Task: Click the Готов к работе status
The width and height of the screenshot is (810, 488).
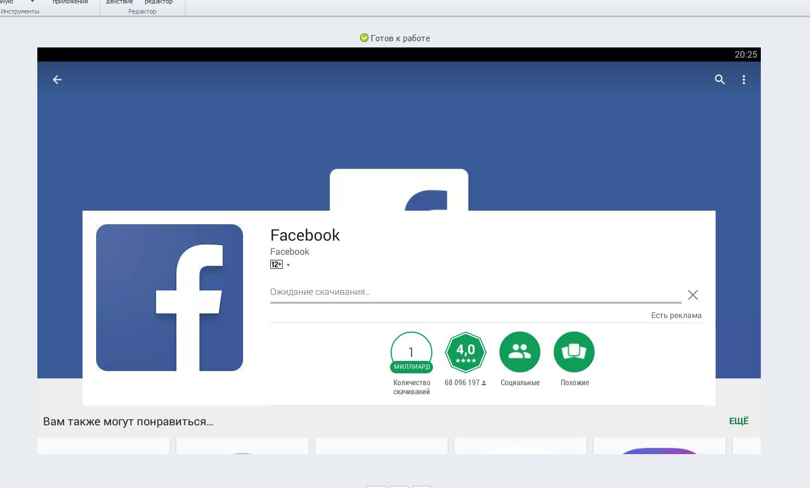Action: (x=395, y=38)
